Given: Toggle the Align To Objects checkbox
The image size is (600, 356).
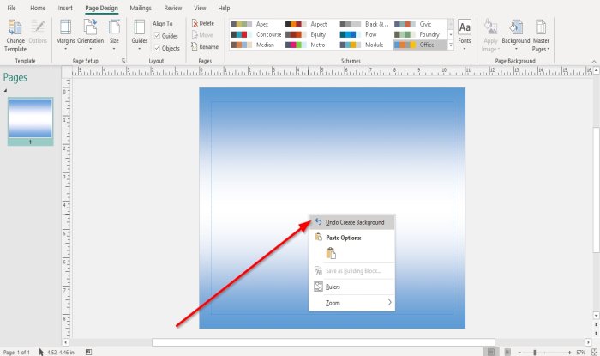Looking at the screenshot, I should (157, 48).
